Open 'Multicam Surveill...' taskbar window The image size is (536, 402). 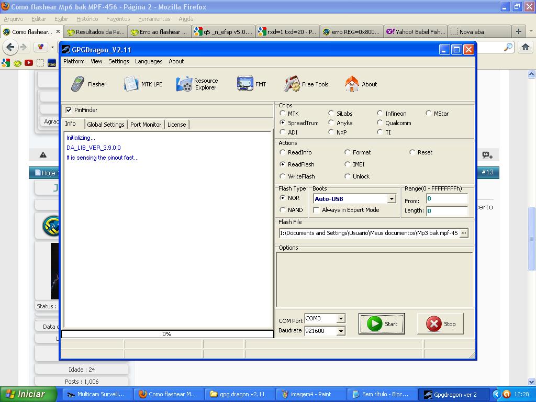(x=97, y=394)
